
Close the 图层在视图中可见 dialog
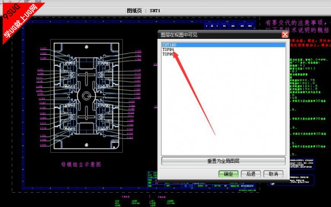[x=285, y=35]
